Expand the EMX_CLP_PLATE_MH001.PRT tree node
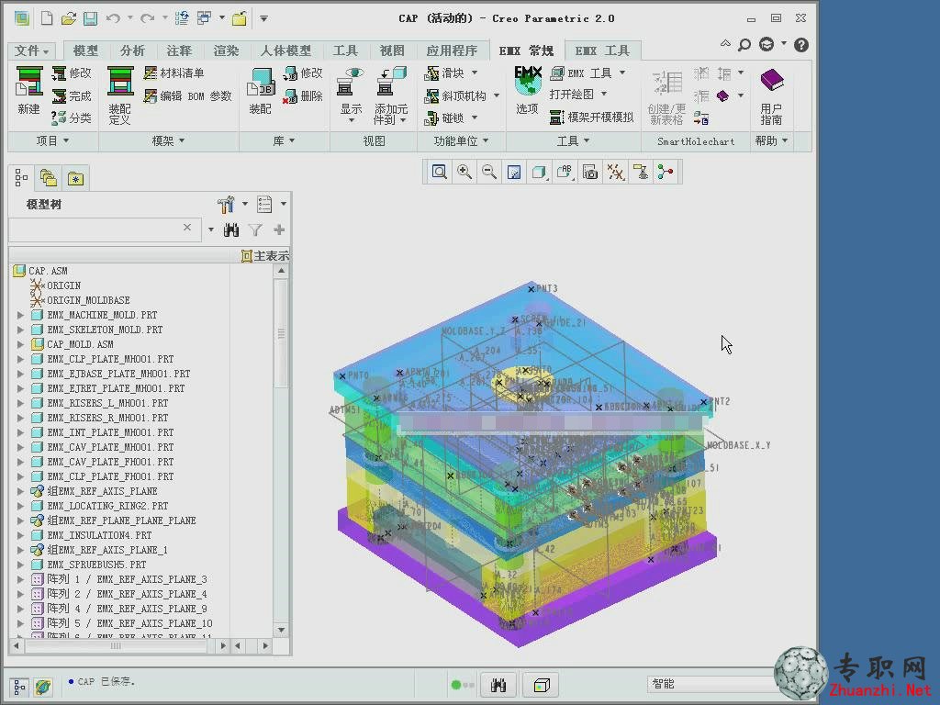The height and width of the screenshot is (705, 940). [20, 359]
